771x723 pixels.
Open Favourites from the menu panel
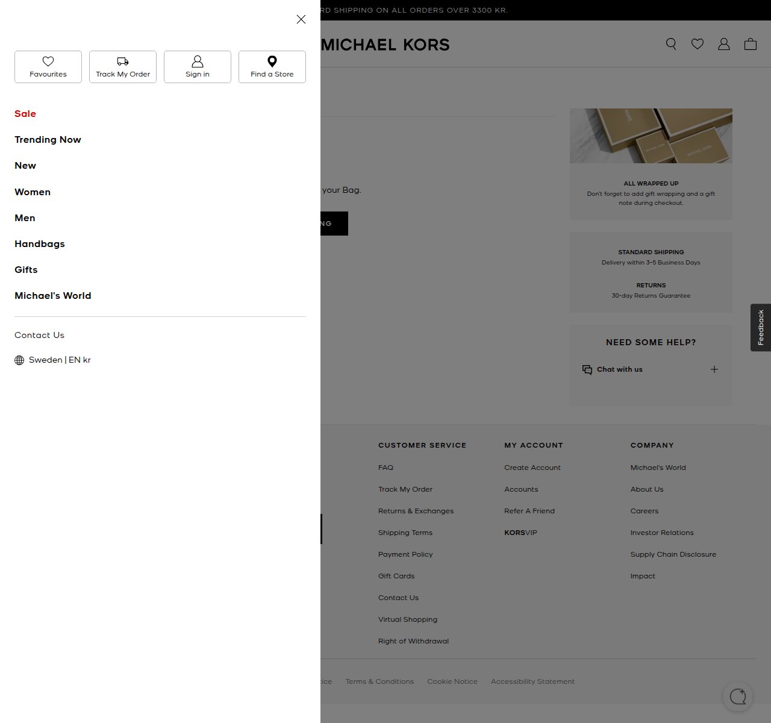pyautogui.click(x=48, y=67)
